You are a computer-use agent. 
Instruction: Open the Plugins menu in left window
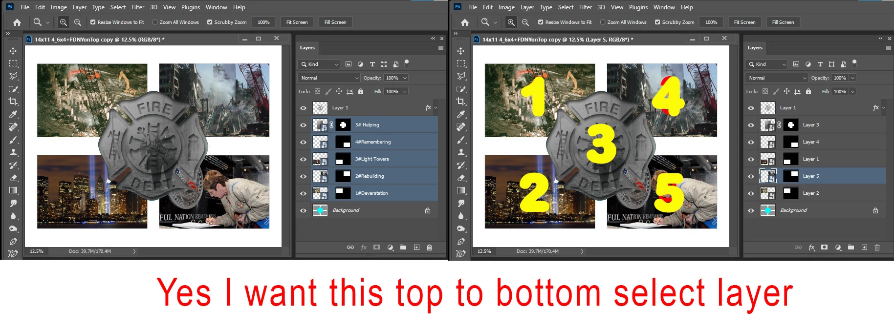[191, 7]
